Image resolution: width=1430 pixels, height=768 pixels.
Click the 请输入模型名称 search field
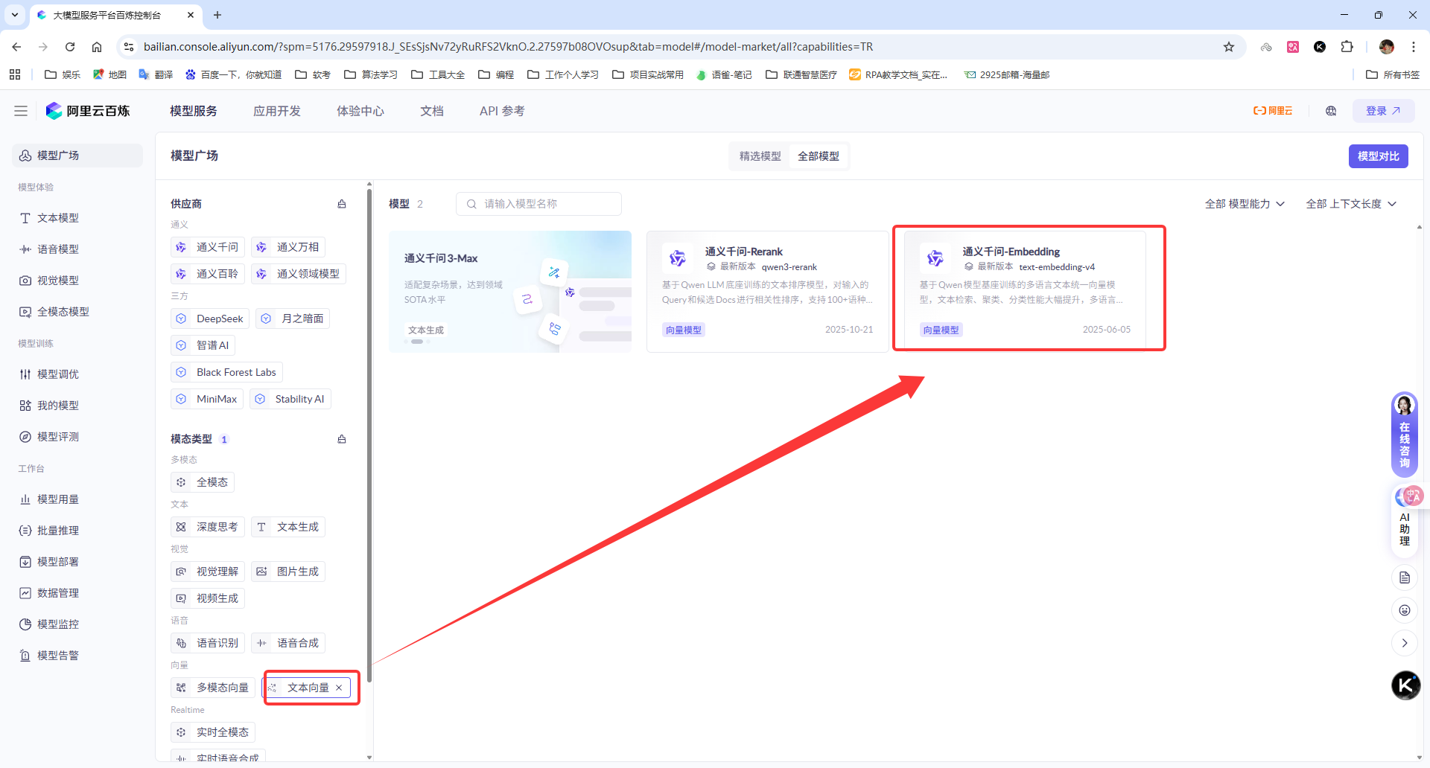pyautogui.click(x=538, y=204)
